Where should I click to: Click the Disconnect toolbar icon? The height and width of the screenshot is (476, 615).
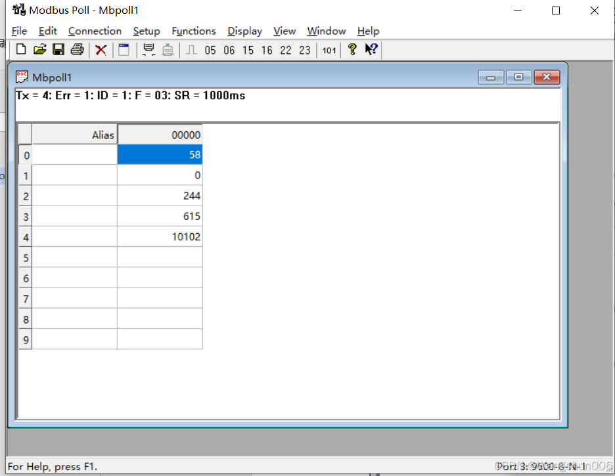pos(168,50)
